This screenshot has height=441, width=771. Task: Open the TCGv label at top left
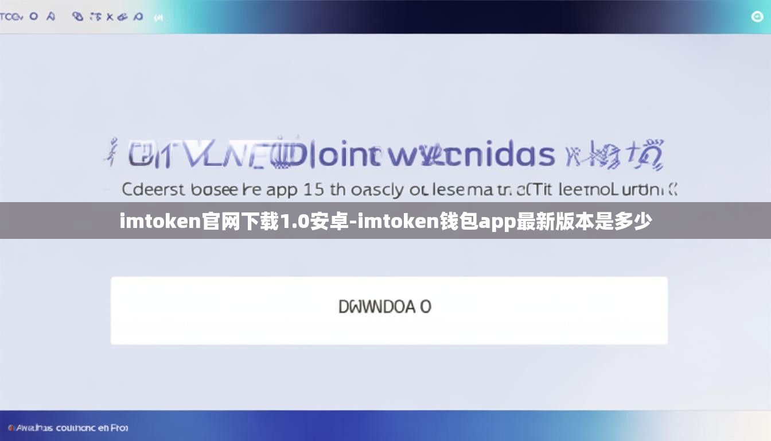click(x=11, y=17)
